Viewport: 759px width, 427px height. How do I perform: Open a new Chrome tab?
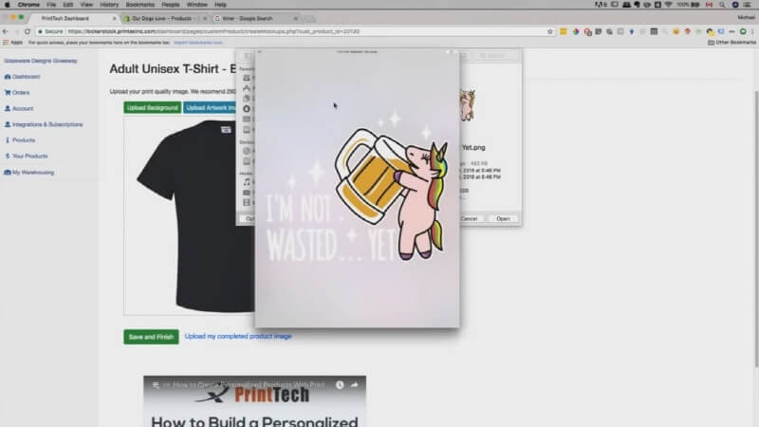(x=310, y=19)
